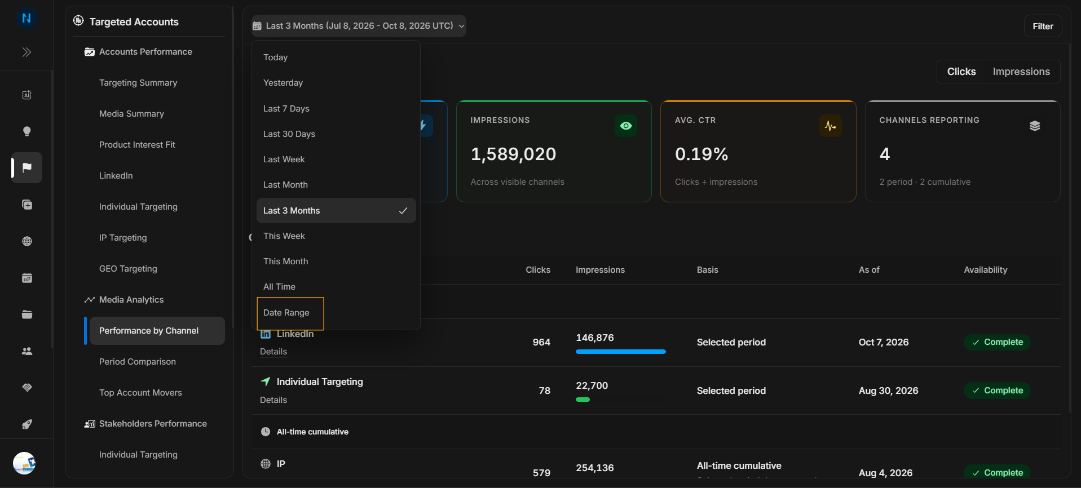Screen dimensions: 1081x488
Task: Select Last Month in the date menu
Action: click(336, 185)
